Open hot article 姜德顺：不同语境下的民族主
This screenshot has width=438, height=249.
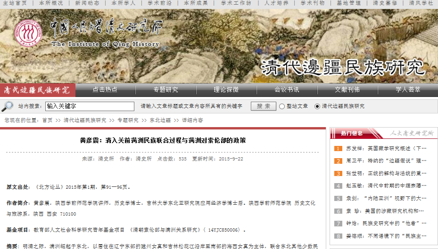pos(386,236)
